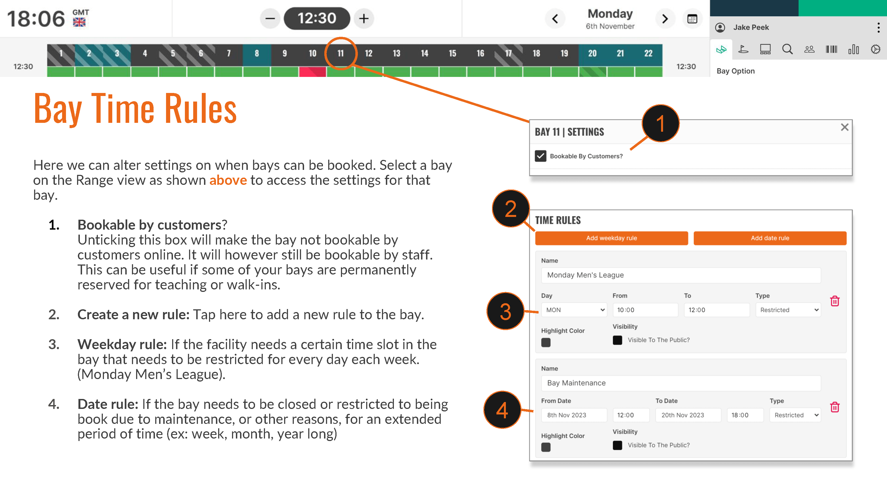
Task: Switch to the active Bay Option tab
Action: 721,49
